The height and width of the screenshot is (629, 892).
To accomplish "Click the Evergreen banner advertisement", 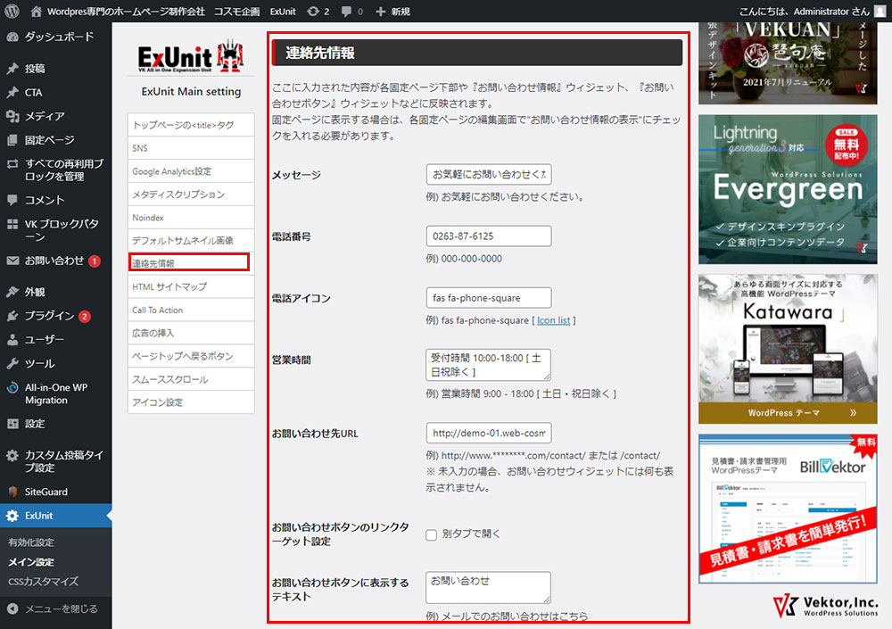I will (788, 189).
